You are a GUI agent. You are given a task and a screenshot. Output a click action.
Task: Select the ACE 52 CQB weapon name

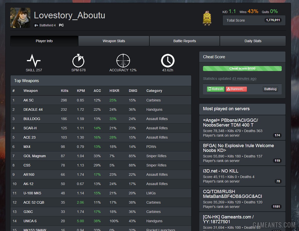[x=34, y=202]
